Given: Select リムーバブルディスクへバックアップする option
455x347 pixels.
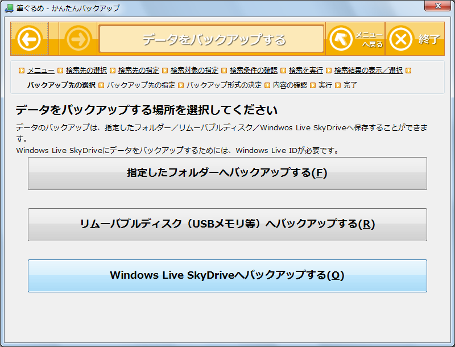Looking at the screenshot, I should tap(227, 225).
